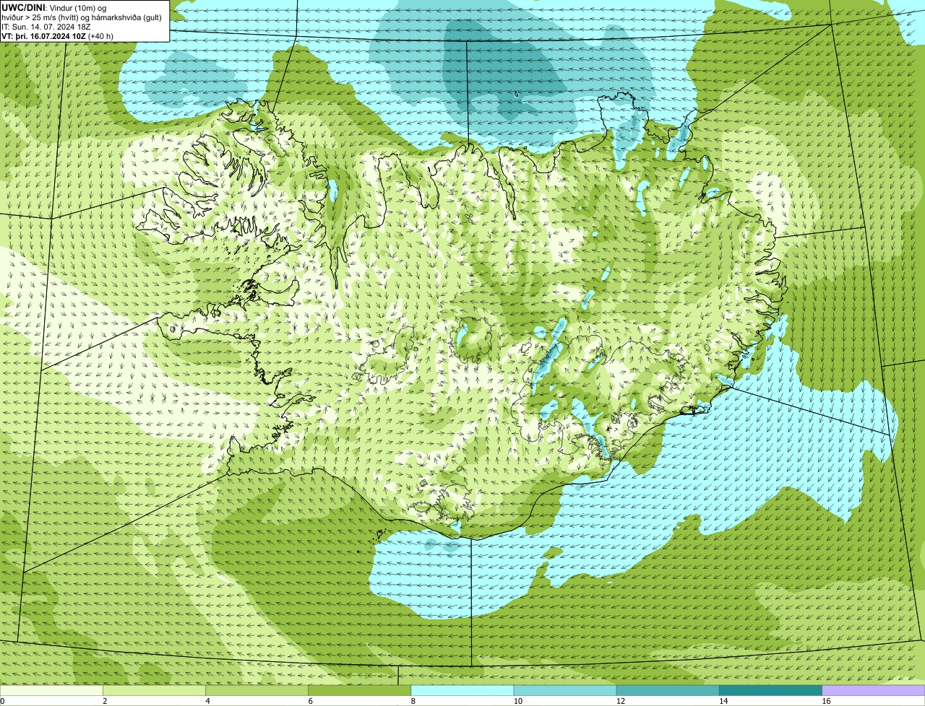
Task: Click the legend value label "0"
Action: click(2, 701)
